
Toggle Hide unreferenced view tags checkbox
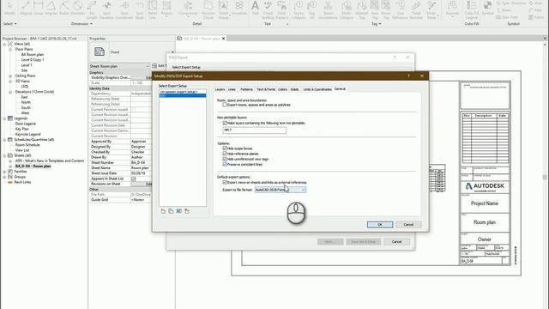[225, 159]
